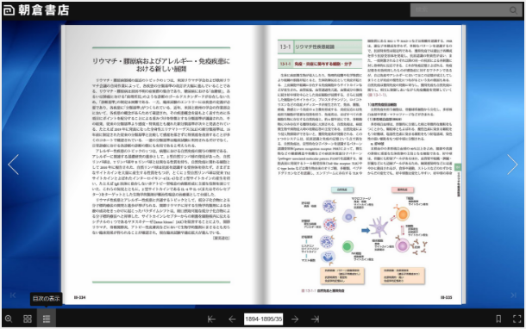The width and height of the screenshot is (526, 329).
Task: Jump to last page in bottom toolbar
Action: point(315,320)
